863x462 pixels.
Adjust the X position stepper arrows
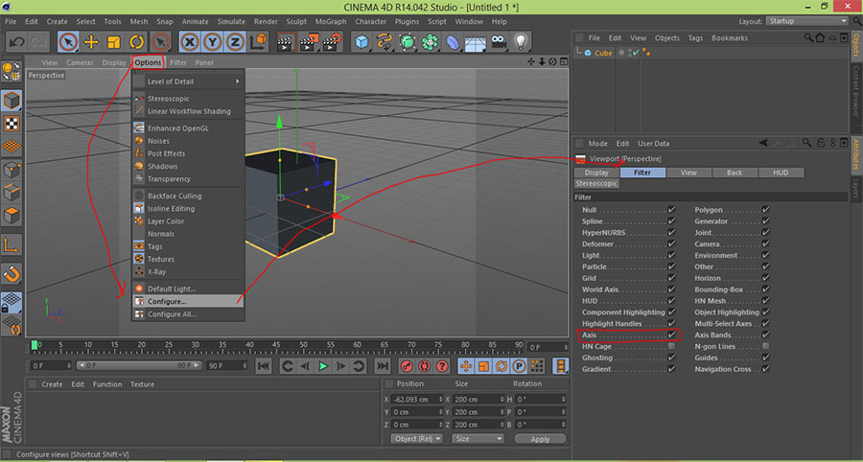coord(440,400)
